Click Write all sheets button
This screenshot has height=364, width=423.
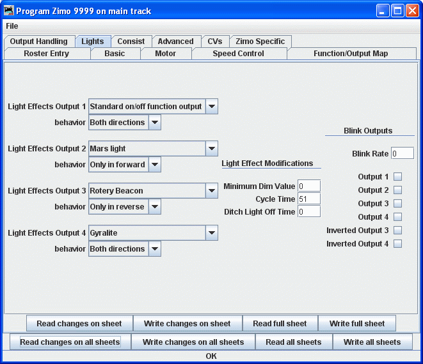click(372, 342)
